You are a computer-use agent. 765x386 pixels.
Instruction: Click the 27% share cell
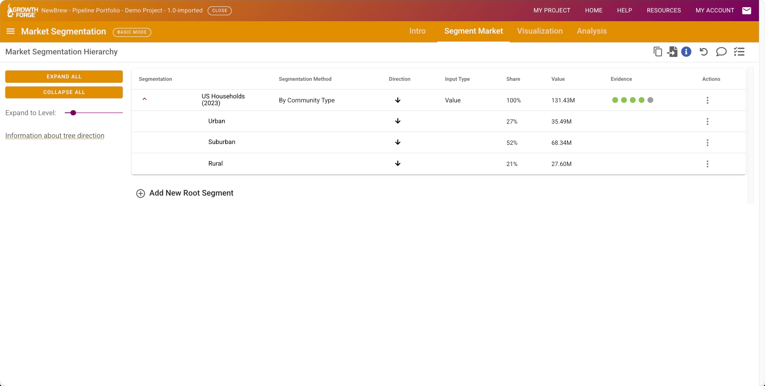(x=512, y=122)
